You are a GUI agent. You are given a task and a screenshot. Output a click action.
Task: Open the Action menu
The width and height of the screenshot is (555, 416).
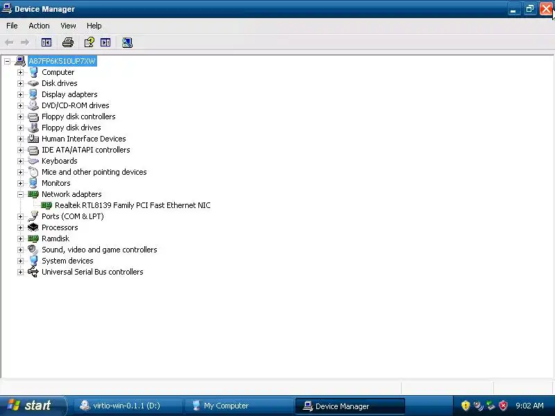tap(39, 26)
